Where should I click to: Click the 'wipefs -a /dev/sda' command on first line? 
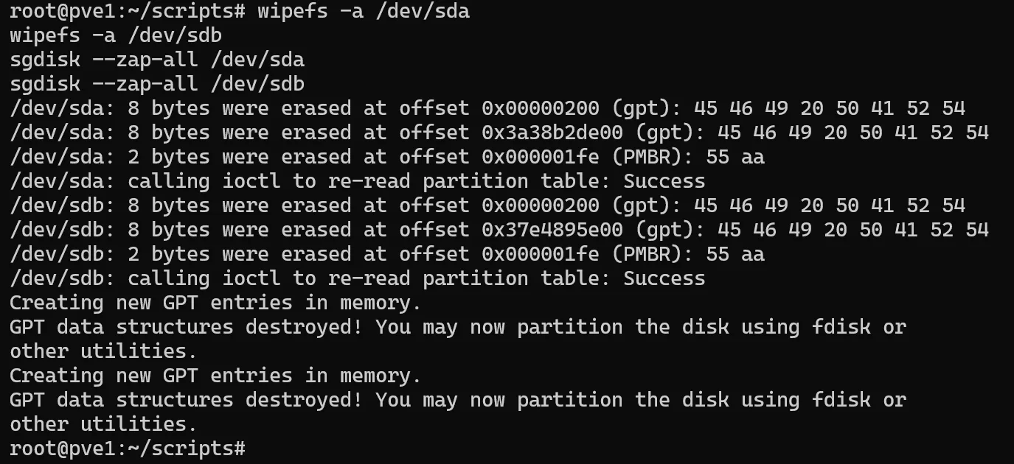[364, 12]
